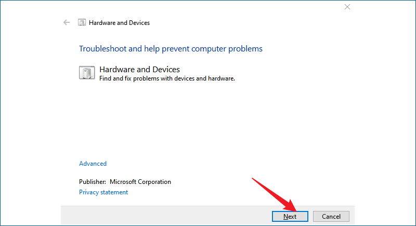Click the header title text Hardware and Devices

(x=120, y=23)
